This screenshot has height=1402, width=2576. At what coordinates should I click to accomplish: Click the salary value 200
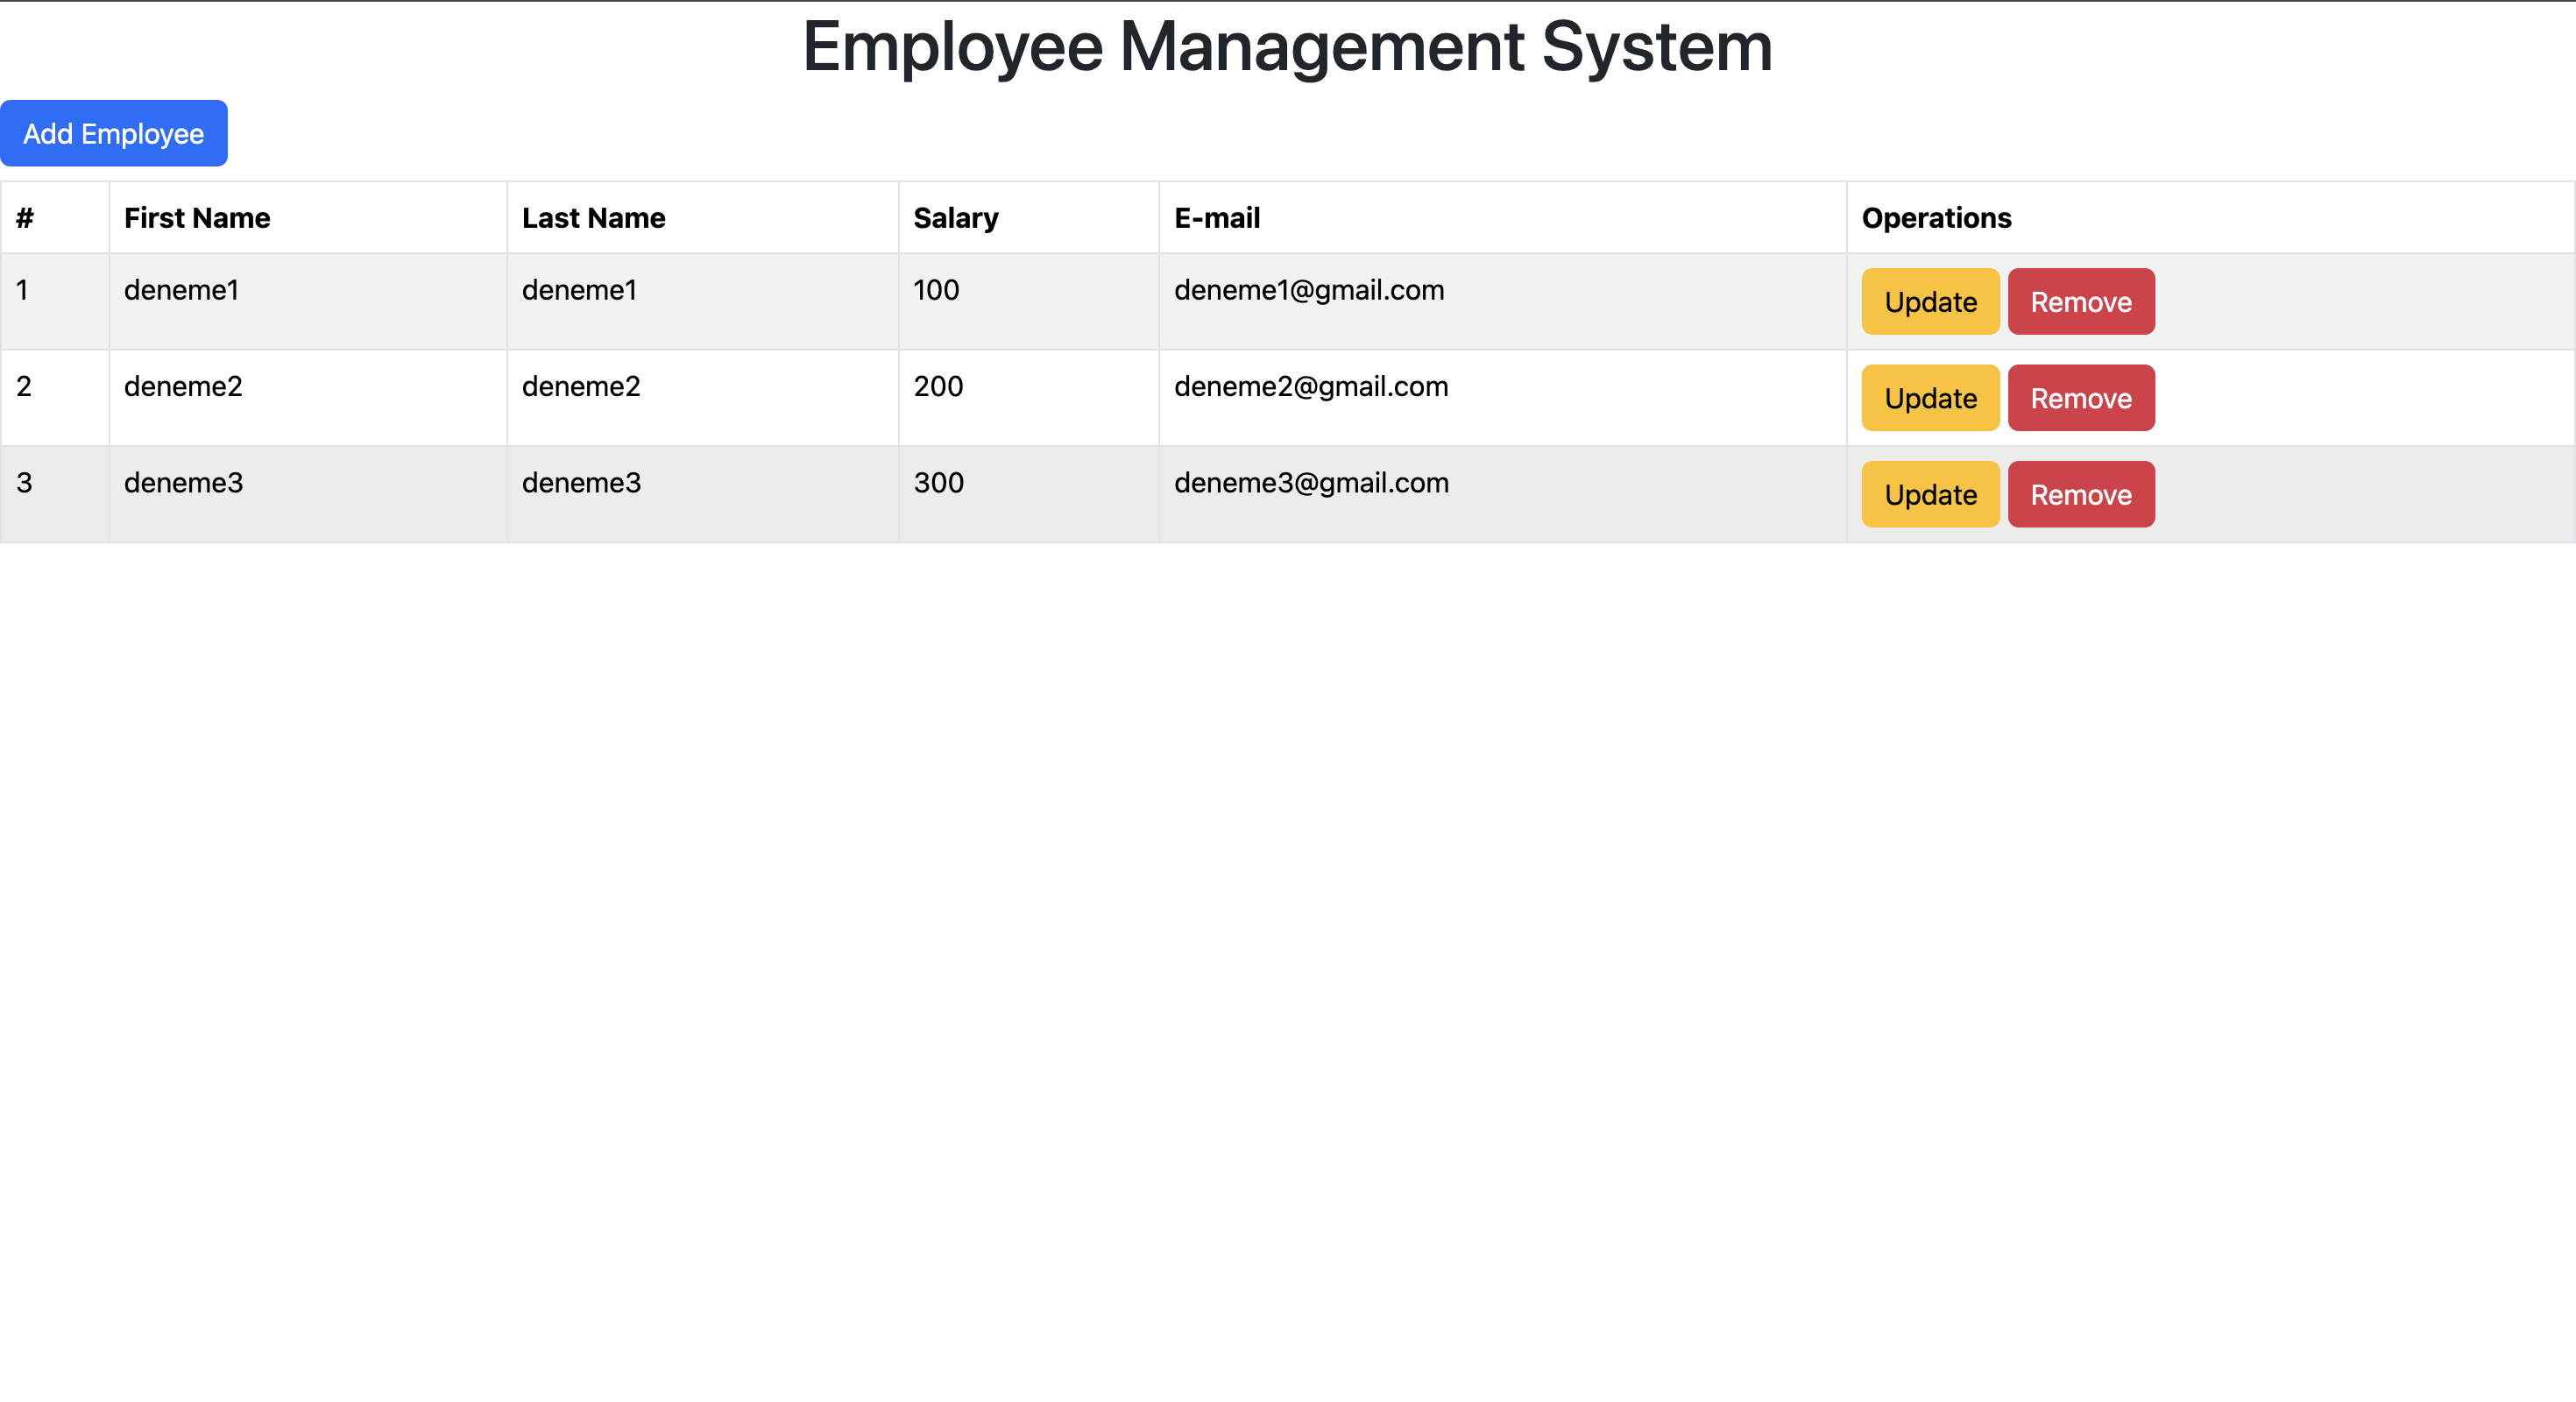938,386
